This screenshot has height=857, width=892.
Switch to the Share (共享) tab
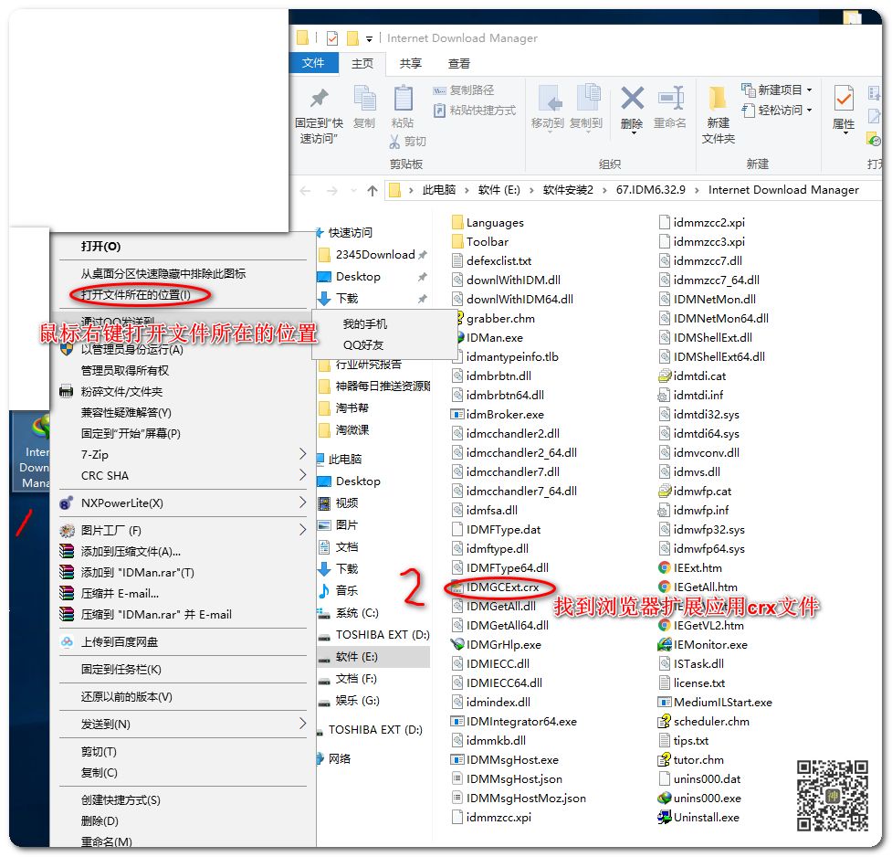pyautogui.click(x=410, y=63)
